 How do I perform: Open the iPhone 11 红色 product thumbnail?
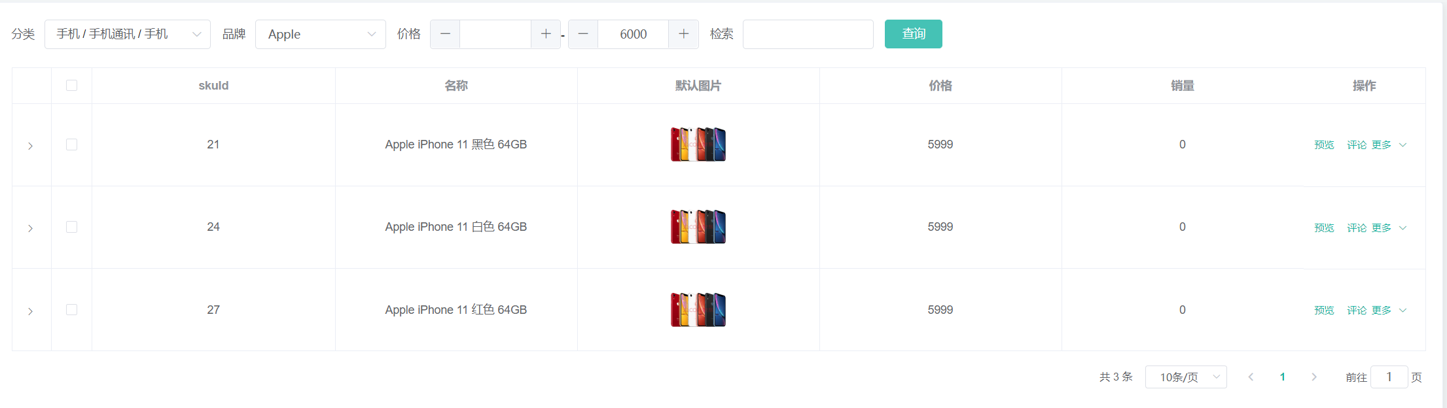point(698,310)
